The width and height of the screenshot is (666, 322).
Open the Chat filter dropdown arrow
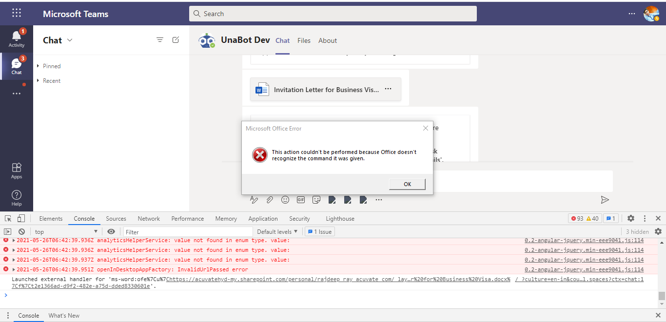tap(70, 40)
